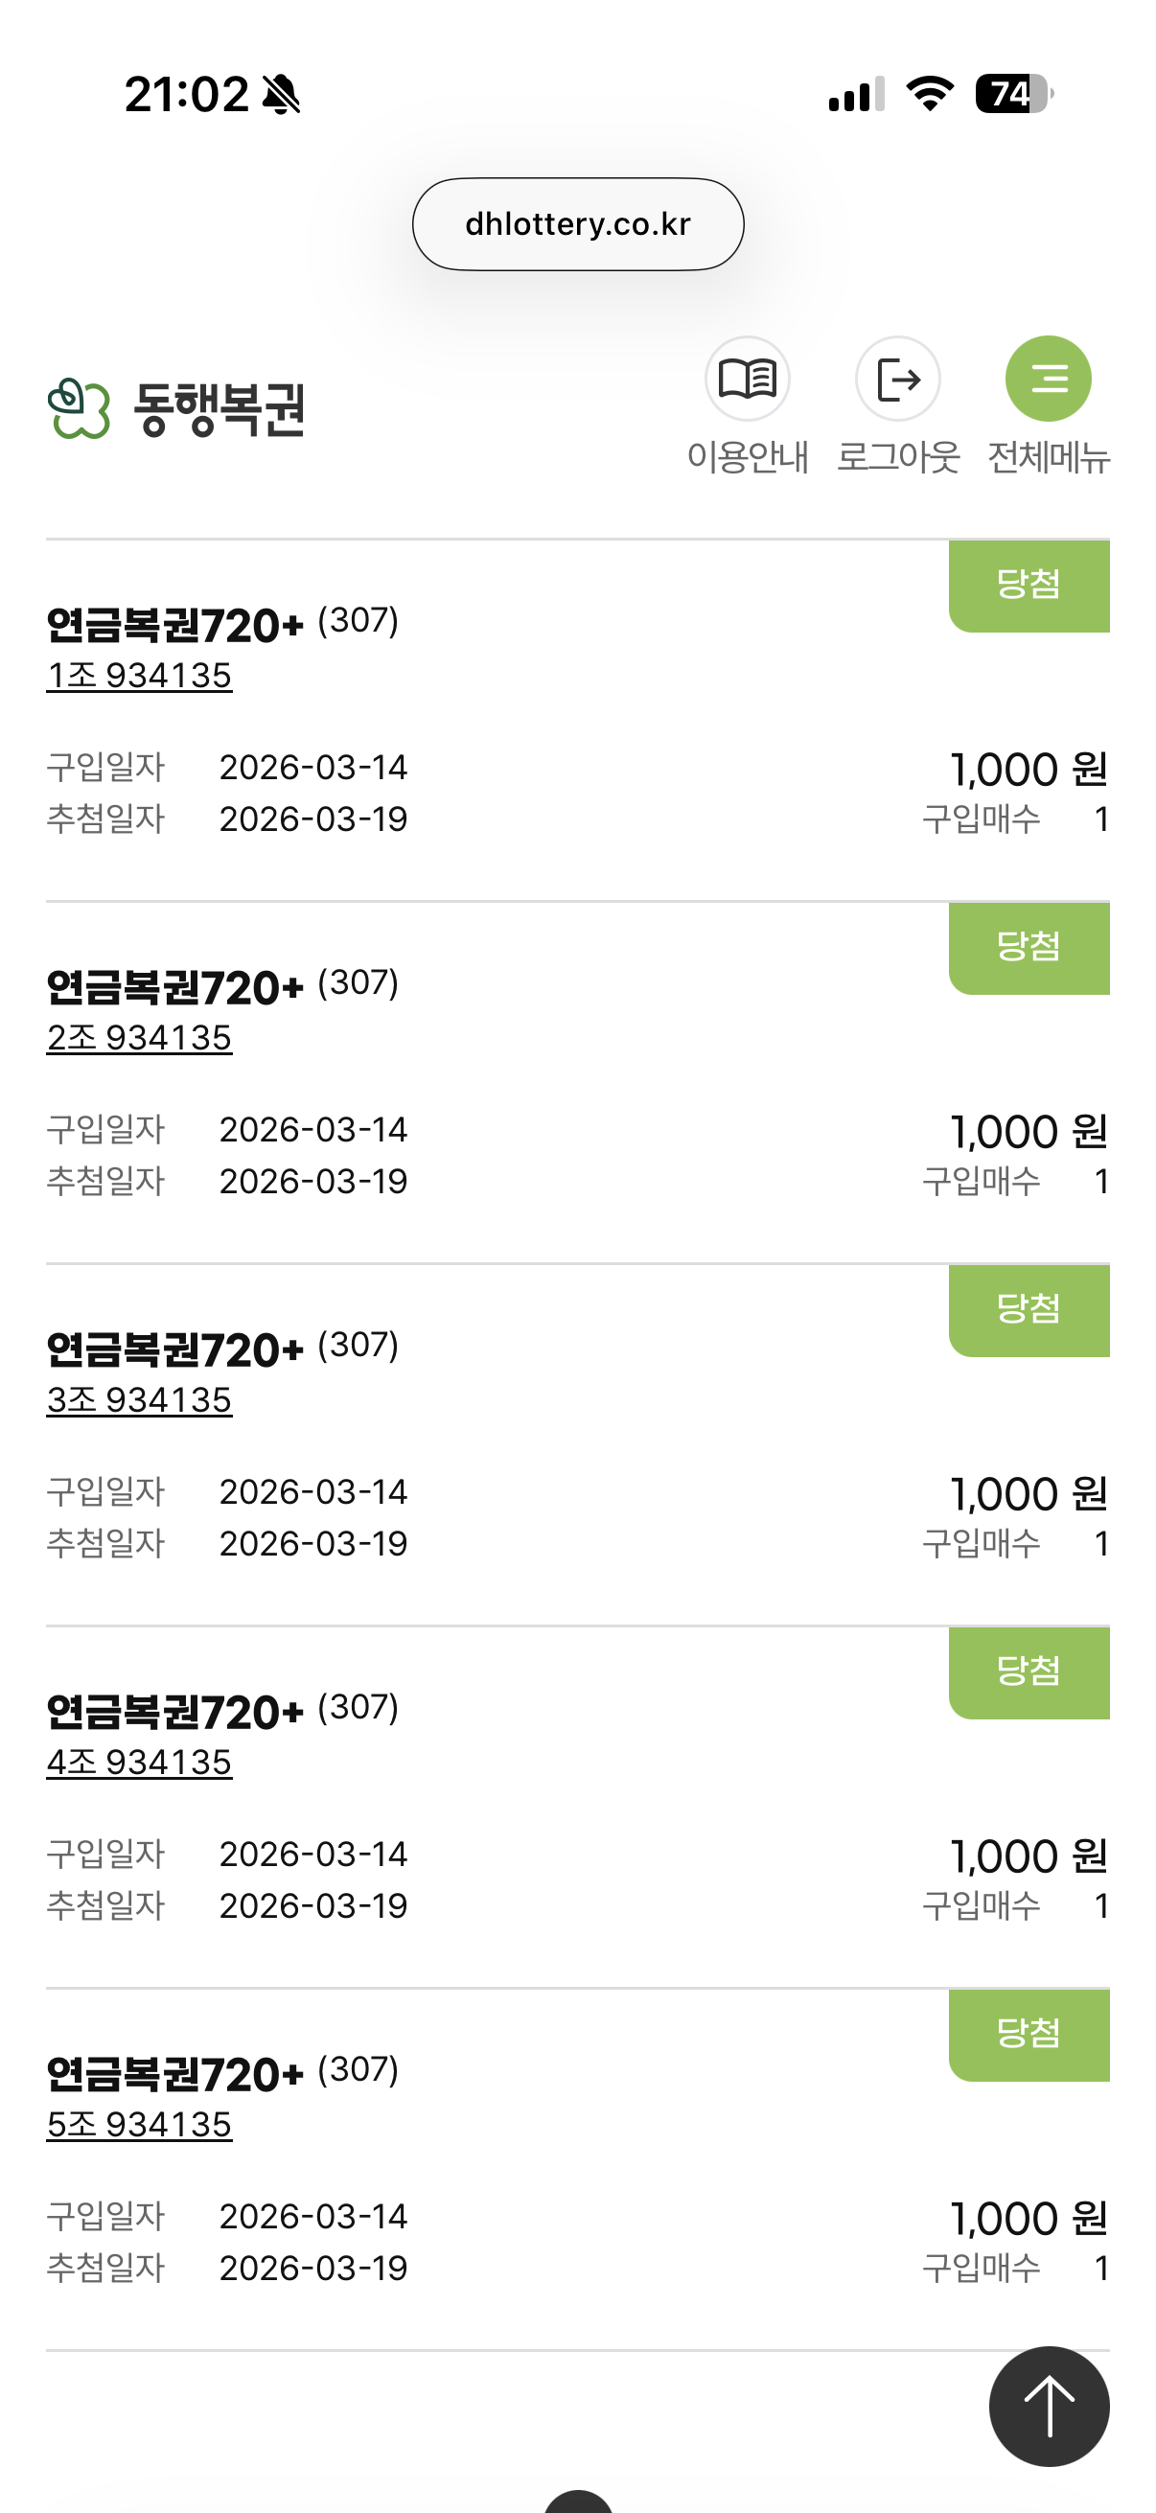Viewport: 1156px width, 2513px height.
Task: Open ticket number 3조 934135
Action: pos(140,1400)
